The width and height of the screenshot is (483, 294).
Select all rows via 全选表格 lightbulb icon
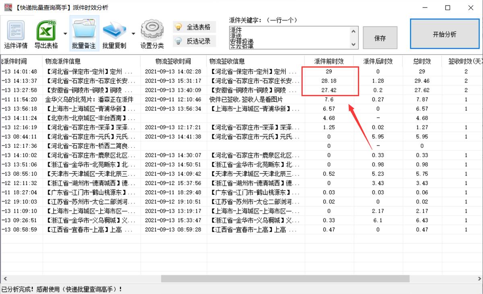[x=194, y=27]
